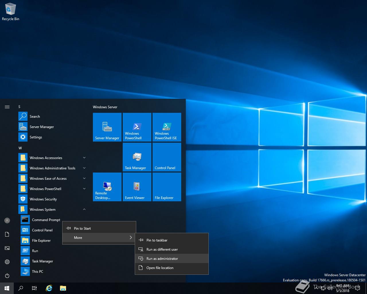Click the Remote Desktop tile

tap(107, 187)
